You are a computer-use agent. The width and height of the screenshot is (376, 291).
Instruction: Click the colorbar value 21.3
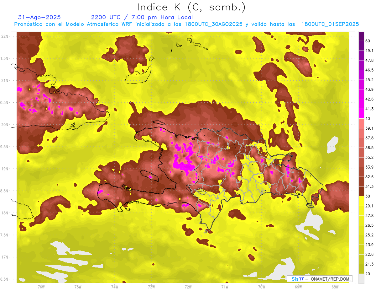pos(369,264)
